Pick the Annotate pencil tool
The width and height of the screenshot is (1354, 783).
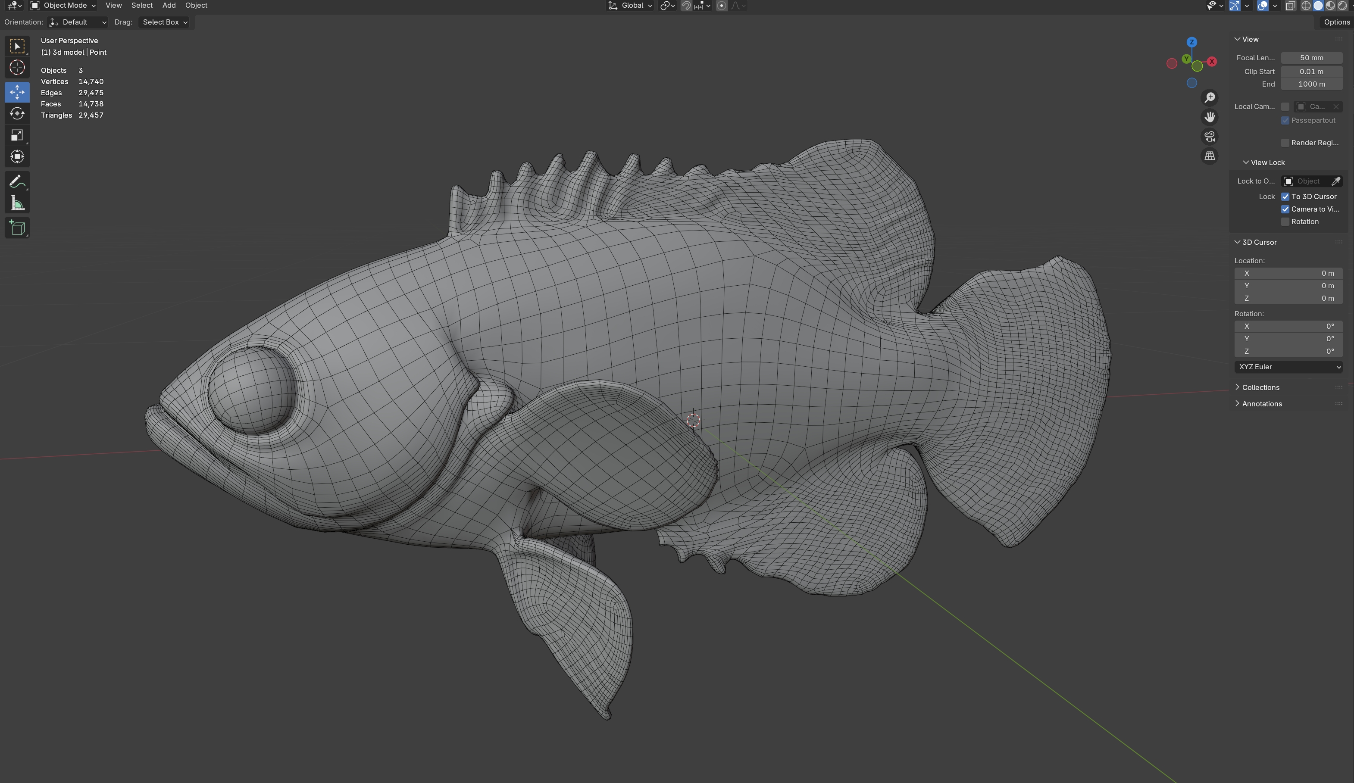[x=17, y=181]
